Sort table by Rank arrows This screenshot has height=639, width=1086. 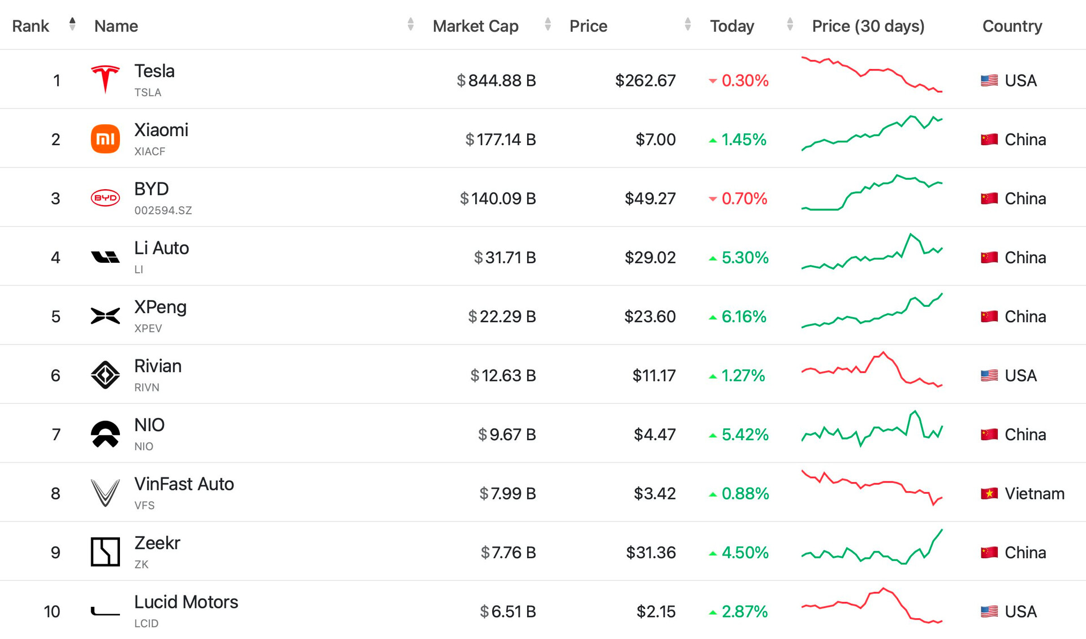(x=72, y=24)
